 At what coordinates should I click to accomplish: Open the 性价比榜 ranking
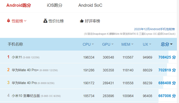[56, 21]
